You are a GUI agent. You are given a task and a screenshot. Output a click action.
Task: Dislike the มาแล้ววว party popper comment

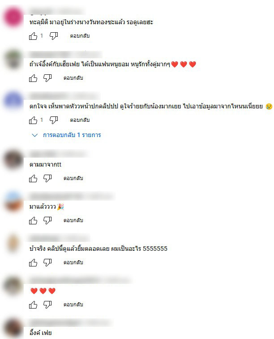pyautogui.click(x=47, y=220)
